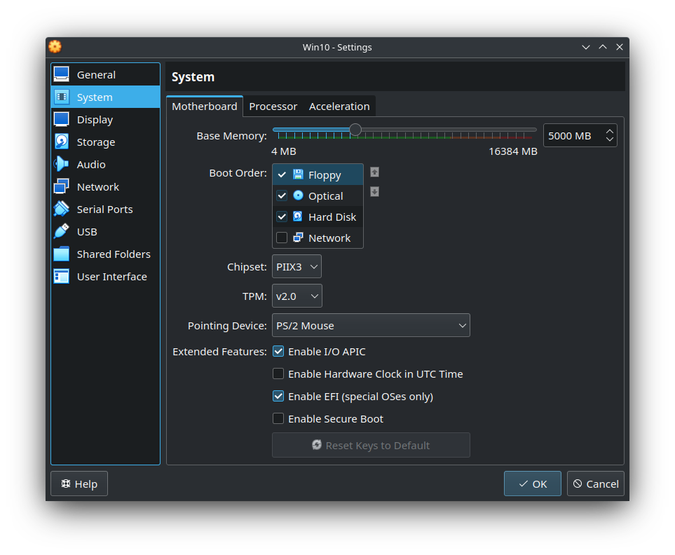Open the Shared Folders icon
This screenshot has height=555, width=675.
coord(61,254)
